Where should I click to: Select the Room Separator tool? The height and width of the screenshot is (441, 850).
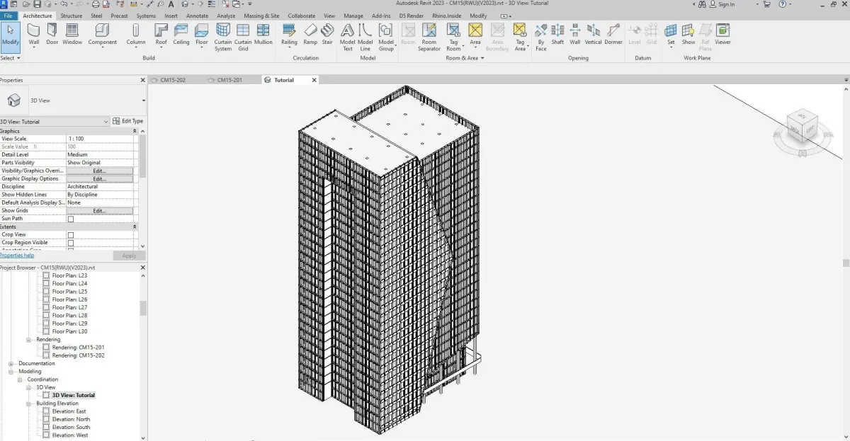(429, 38)
